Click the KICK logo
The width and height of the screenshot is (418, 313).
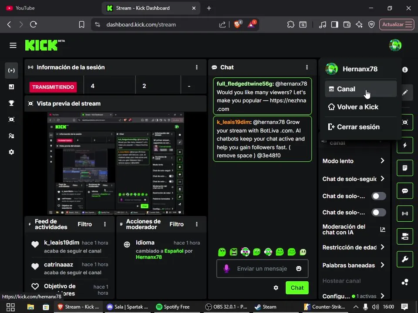(42, 46)
